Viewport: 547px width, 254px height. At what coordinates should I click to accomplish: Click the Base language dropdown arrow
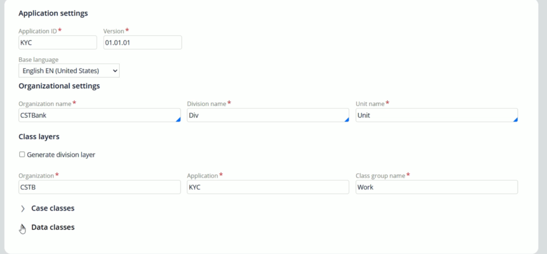tap(115, 71)
